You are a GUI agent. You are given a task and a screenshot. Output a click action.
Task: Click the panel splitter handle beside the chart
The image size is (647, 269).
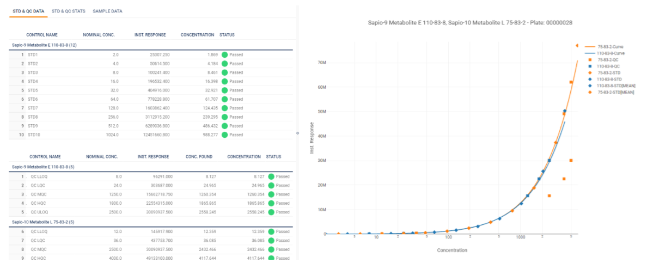point(298,133)
